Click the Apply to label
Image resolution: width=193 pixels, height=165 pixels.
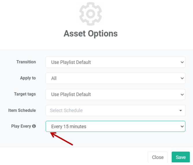coord(28,78)
